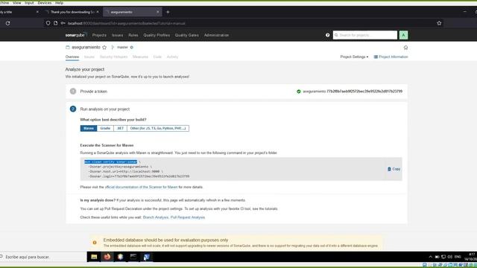This screenshot has height=268, width=477.
Task: Reload the page with the browser refresh button
Action: (7, 23)
